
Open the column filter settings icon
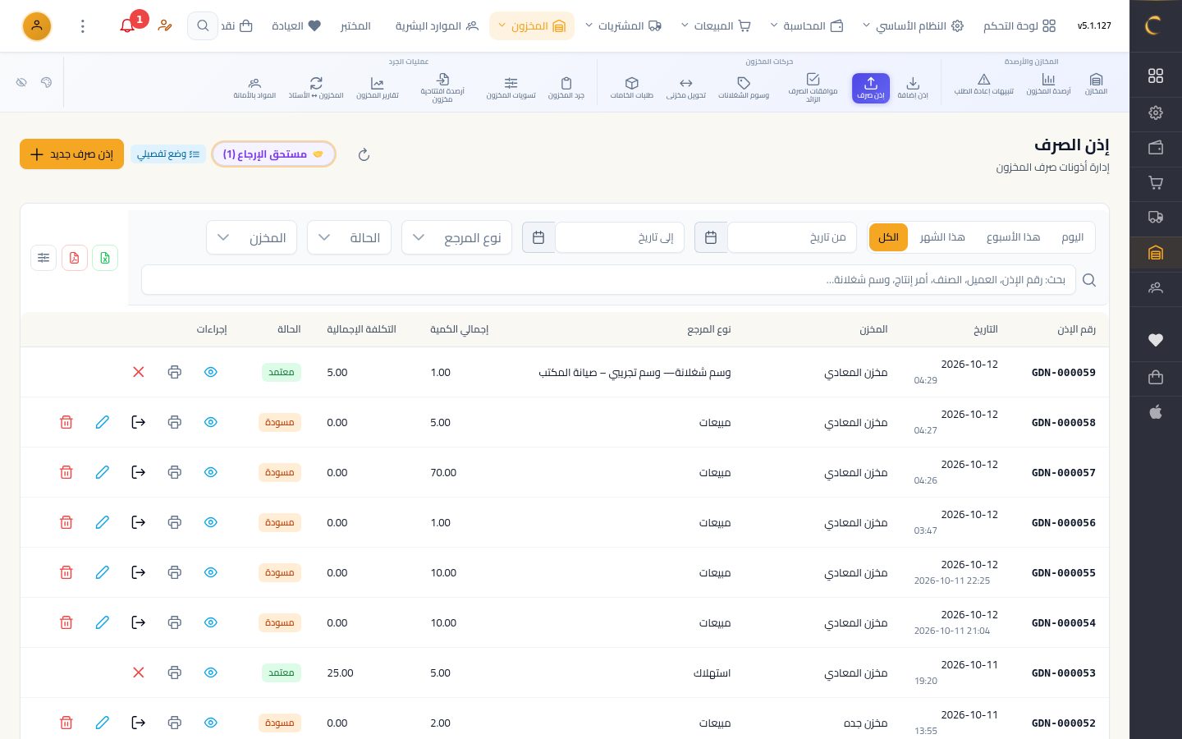pyautogui.click(x=44, y=258)
